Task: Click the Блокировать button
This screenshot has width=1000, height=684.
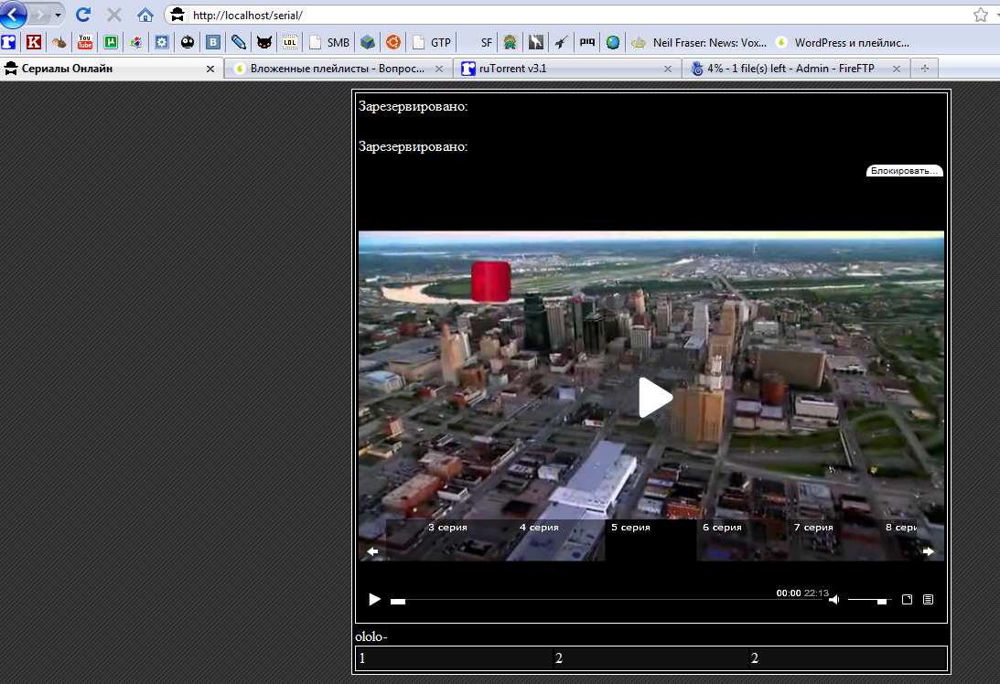Action: 904,171
